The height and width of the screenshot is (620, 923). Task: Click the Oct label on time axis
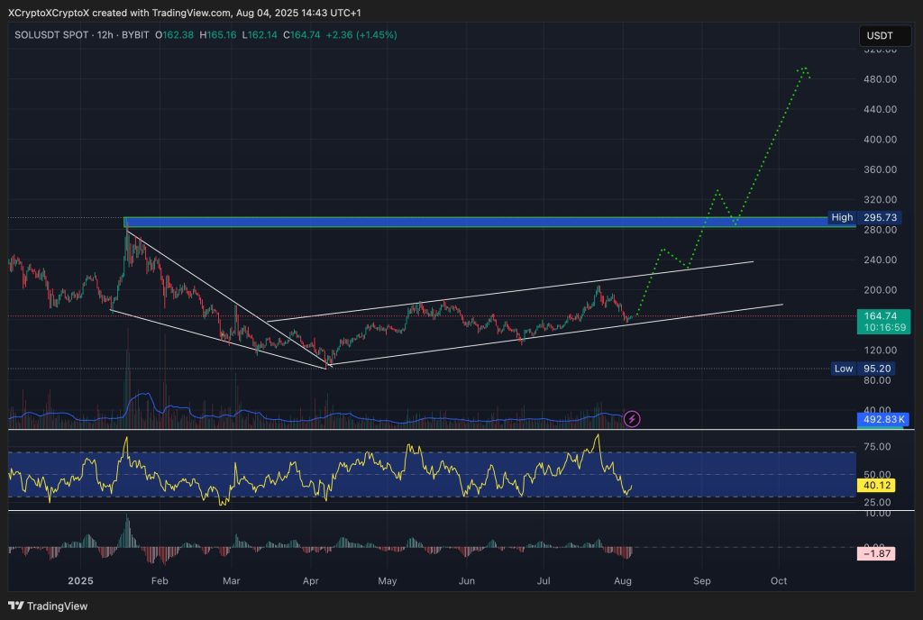(779, 581)
